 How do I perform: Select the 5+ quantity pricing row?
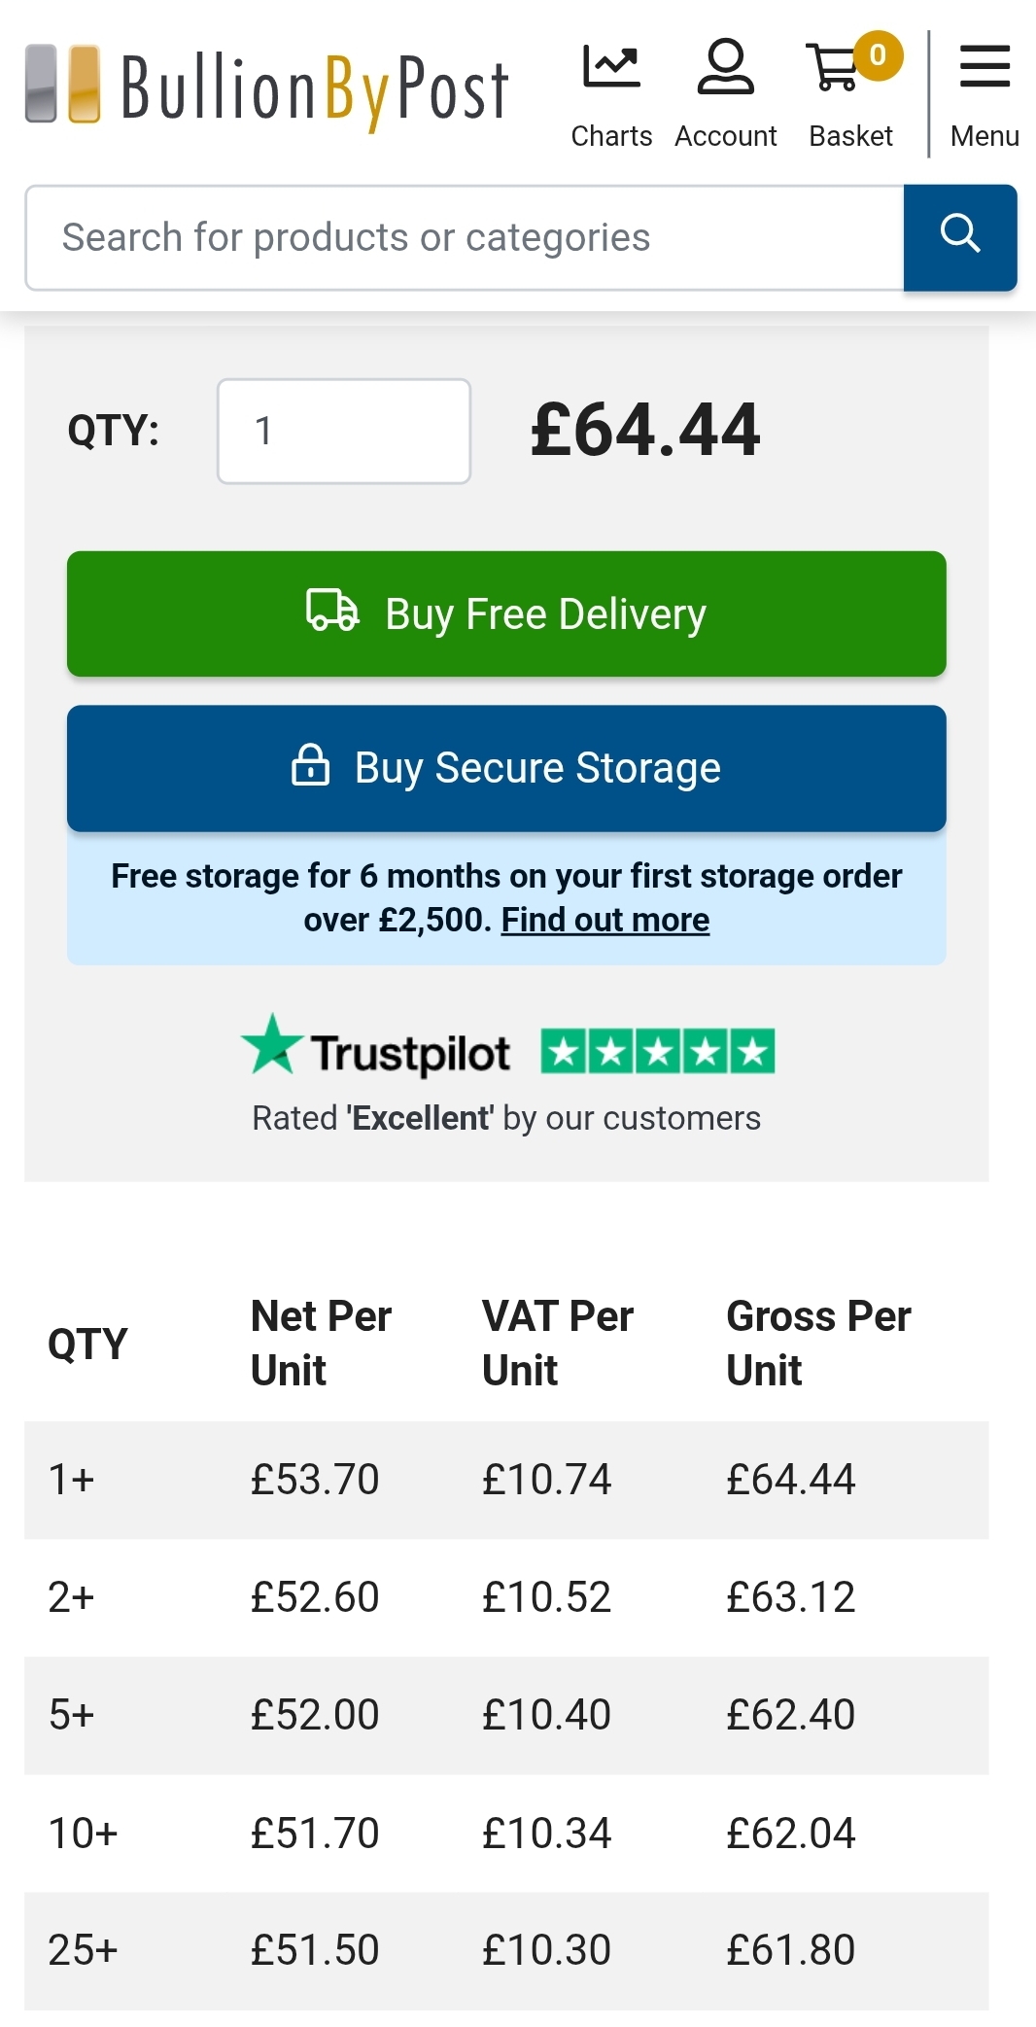(506, 1715)
